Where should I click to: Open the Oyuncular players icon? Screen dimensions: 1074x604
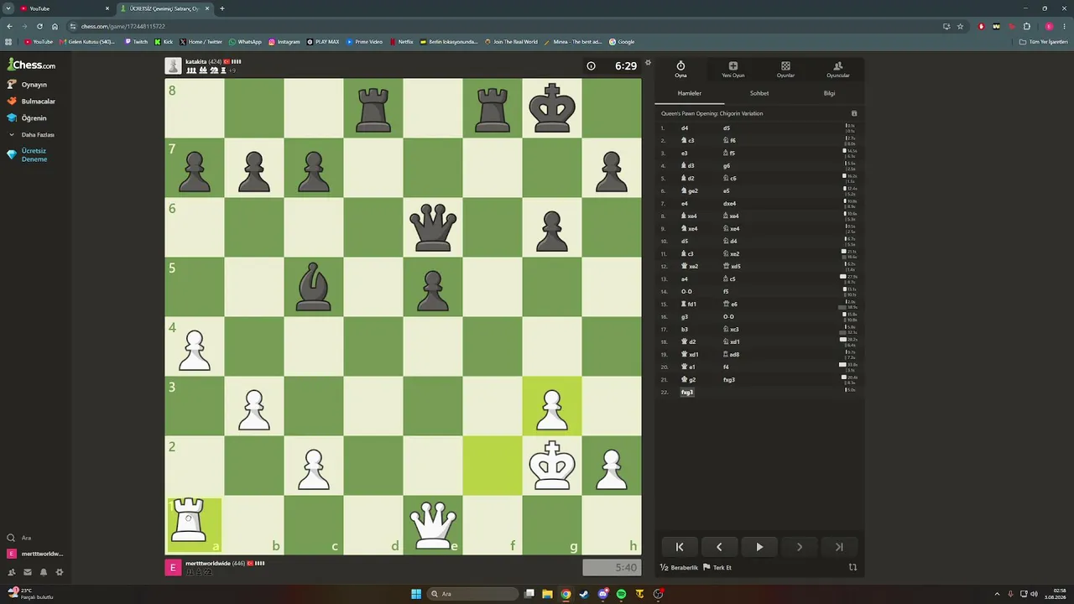tap(837, 70)
